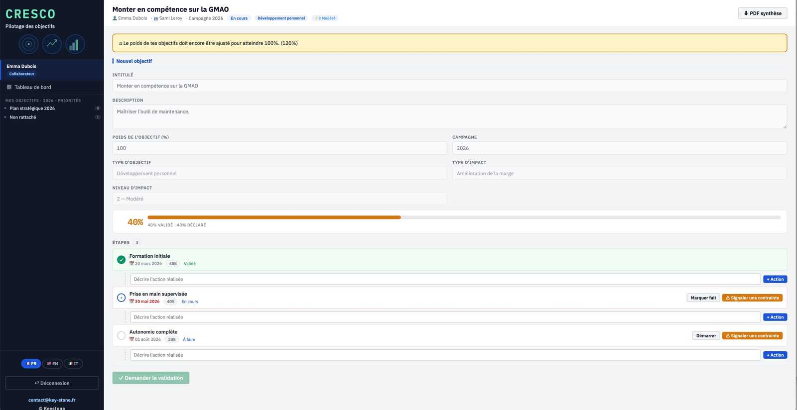The height and width of the screenshot is (410, 797).
Task: Open the trend line chart icon
Action: click(52, 44)
